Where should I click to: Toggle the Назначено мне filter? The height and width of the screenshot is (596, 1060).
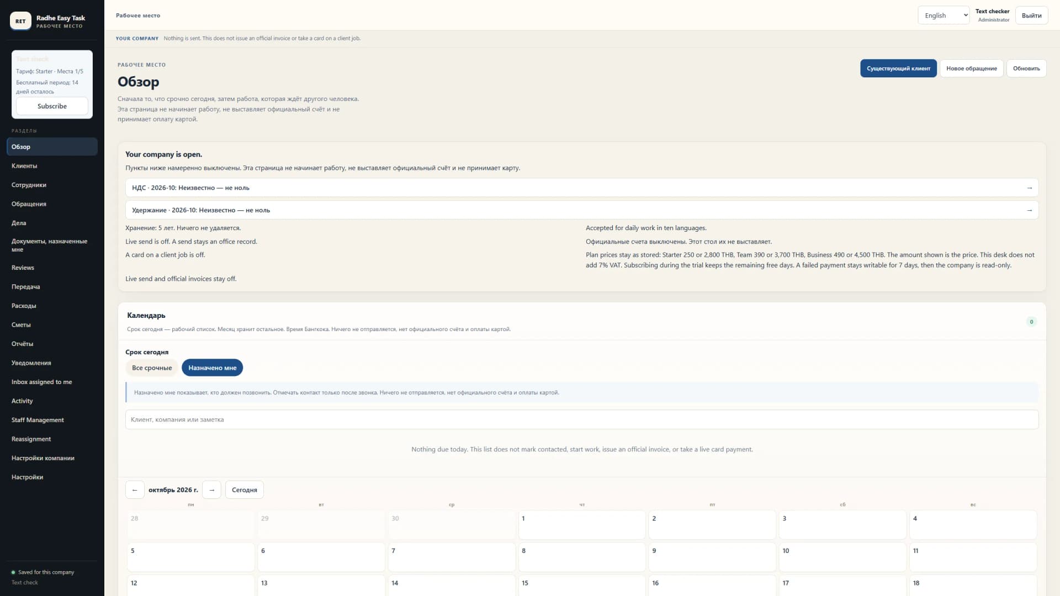212,368
